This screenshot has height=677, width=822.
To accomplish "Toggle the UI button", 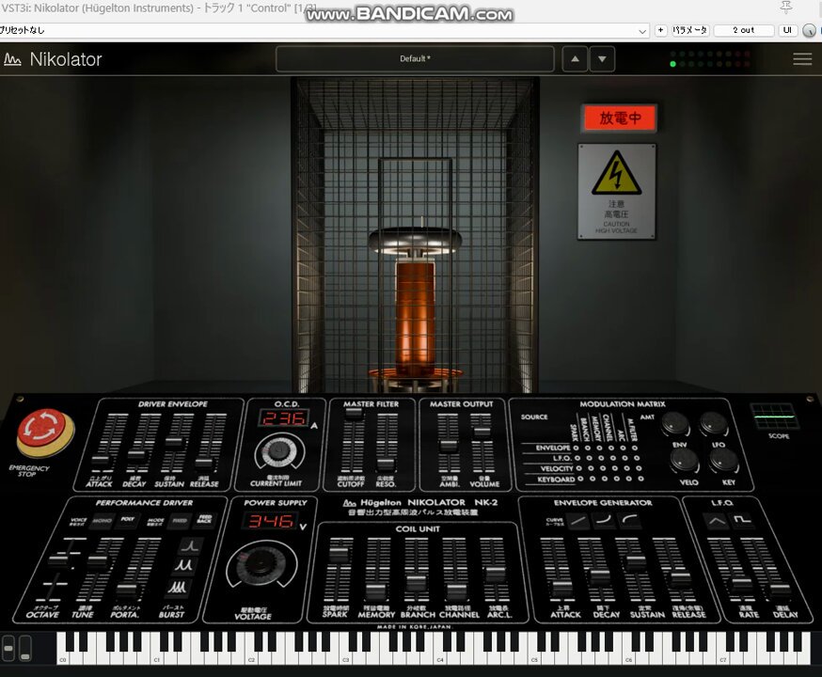I will pos(787,30).
